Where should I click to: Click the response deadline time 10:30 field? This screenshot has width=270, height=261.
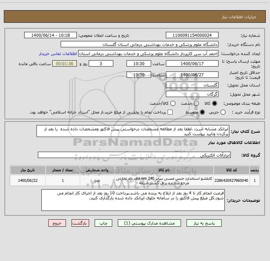(x=139, y=63)
